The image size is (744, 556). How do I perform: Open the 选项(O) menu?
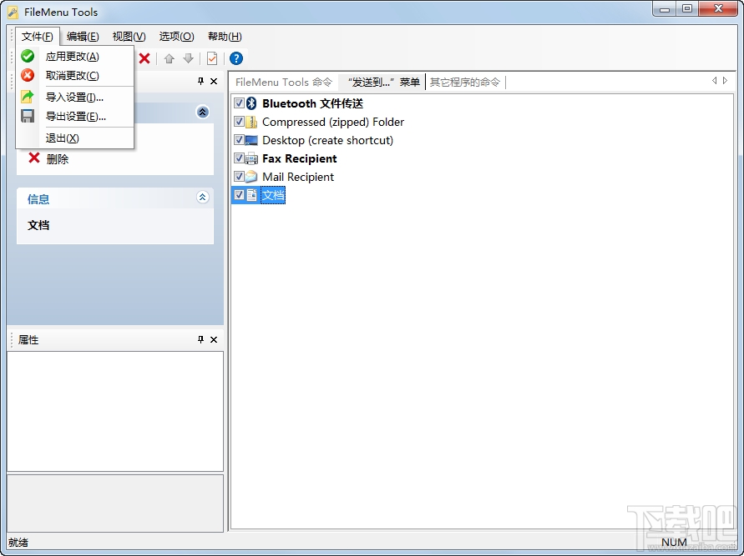176,37
